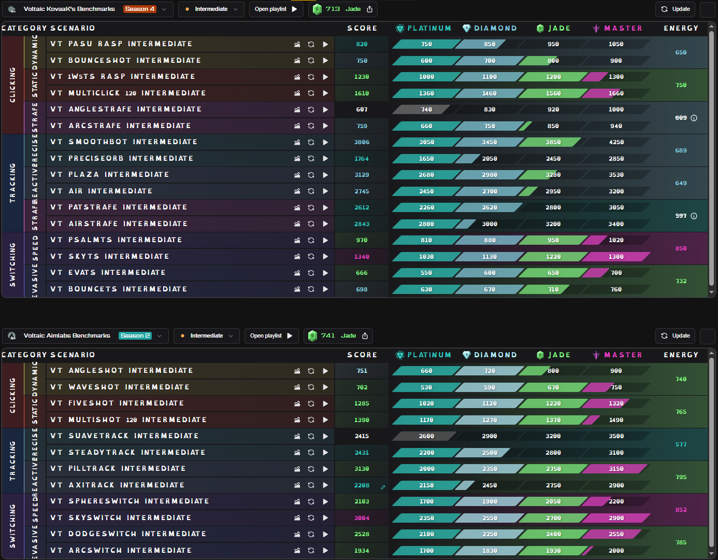Click the Aimlabs Master column header
Screen dimensions: 718x560
(618, 355)
